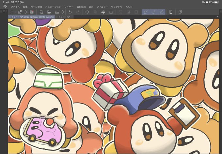
Task: Click the edit/quick access pencil icon
Action: coord(20,12)
